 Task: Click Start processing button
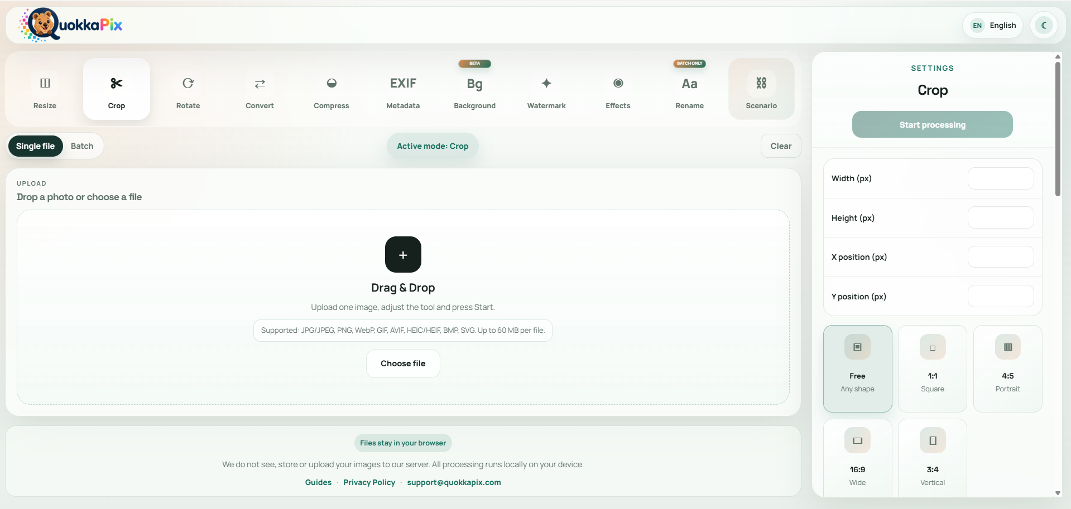pyautogui.click(x=932, y=124)
